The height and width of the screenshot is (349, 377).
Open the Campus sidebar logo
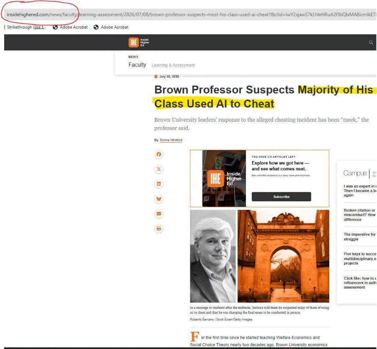tap(355, 173)
